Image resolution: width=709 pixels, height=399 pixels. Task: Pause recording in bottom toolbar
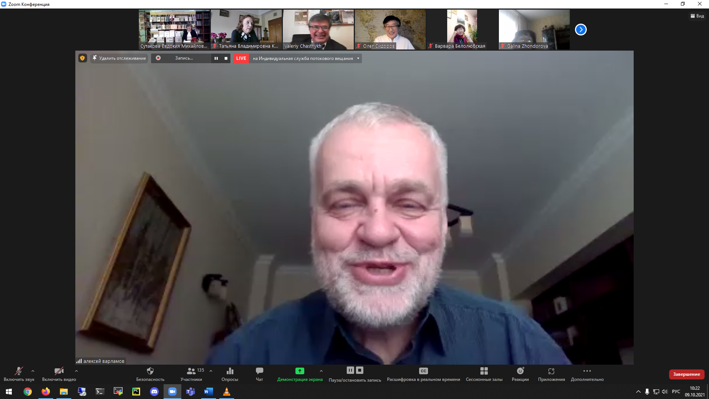coord(350,370)
